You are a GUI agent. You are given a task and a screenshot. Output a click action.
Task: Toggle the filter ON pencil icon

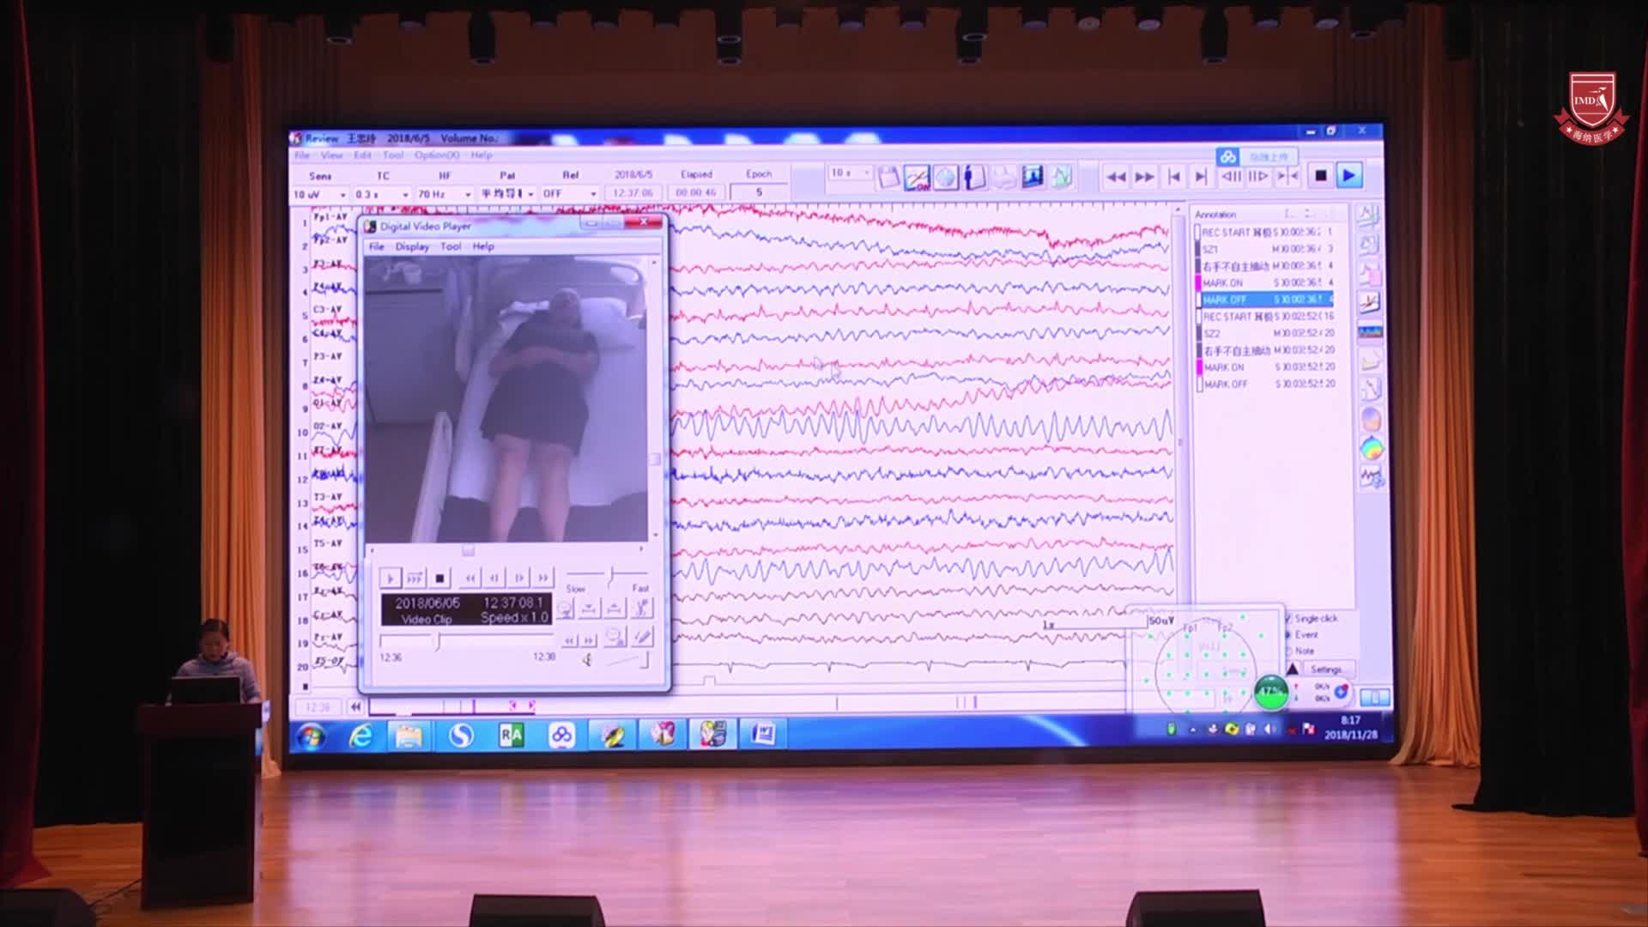click(x=917, y=178)
